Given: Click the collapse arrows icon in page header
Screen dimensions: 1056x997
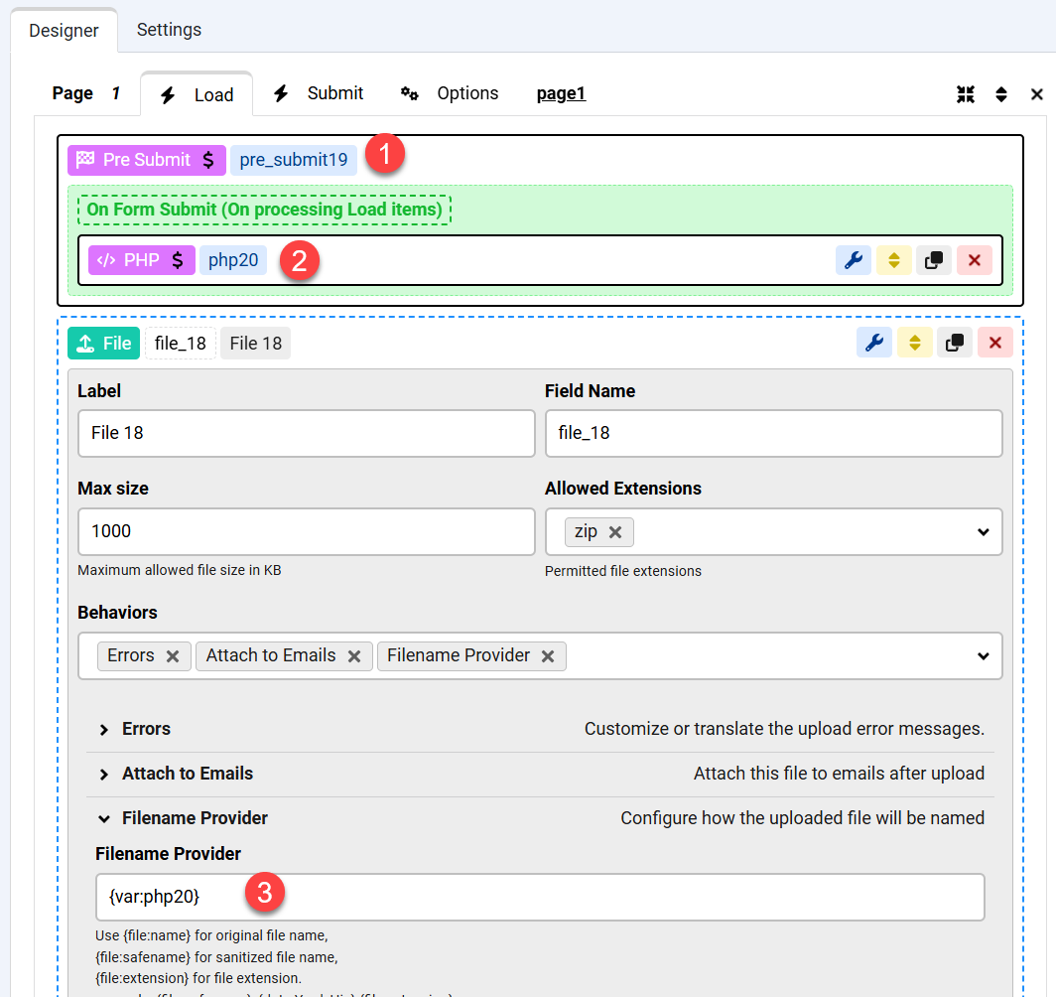Looking at the screenshot, I should tap(966, 94).
